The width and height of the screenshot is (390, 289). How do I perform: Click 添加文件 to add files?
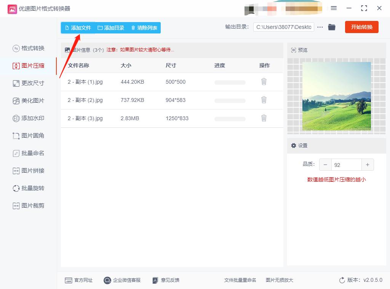tap(77, 27)
